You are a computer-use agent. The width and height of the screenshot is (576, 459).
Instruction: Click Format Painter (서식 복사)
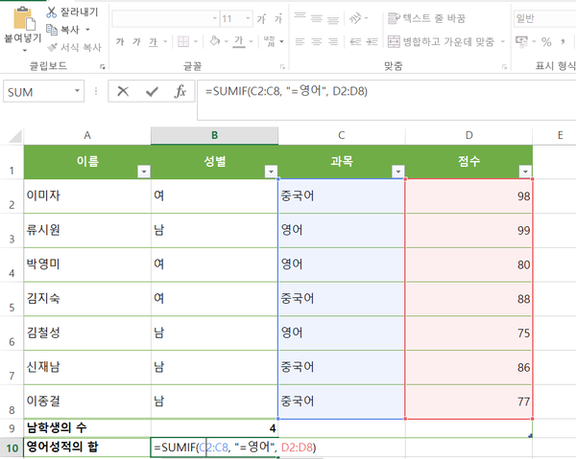point(74,47)
